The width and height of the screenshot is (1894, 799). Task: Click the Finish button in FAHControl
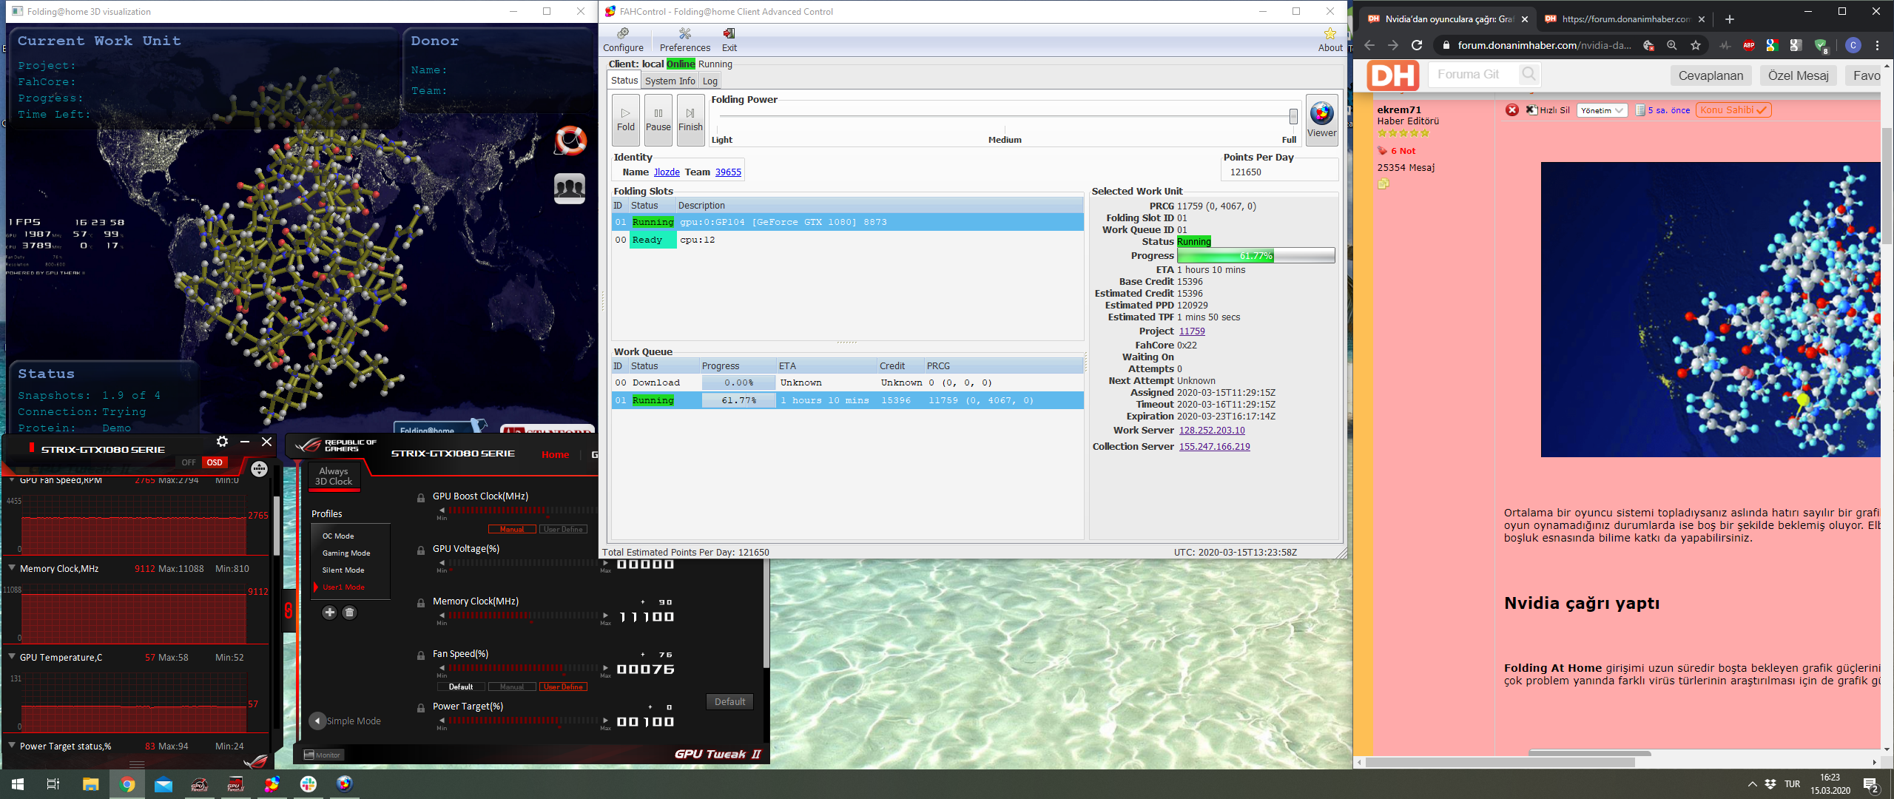pyautogui.click(x=690, y=120)
